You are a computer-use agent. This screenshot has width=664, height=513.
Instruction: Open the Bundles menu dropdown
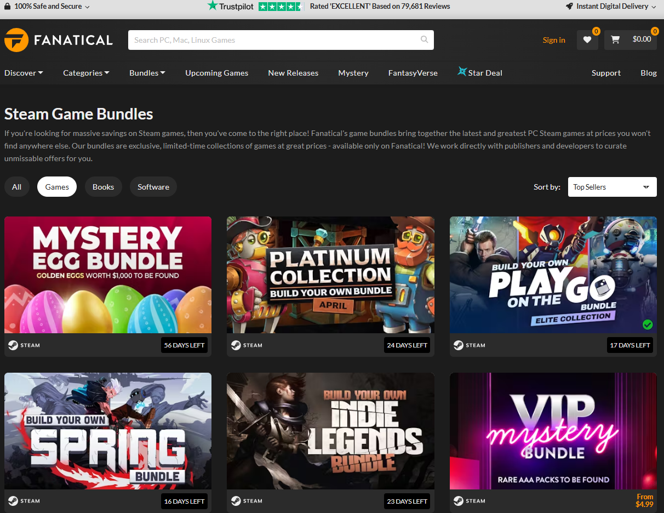[x=147, y=73]
